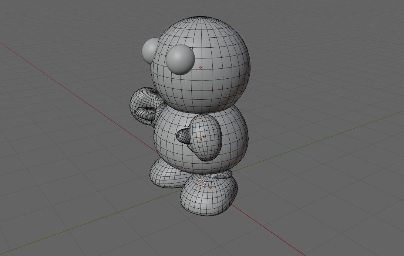Select the oval arm on body's side
The width and height of the screenshot is (404, 256).
(x=206, y=138)
